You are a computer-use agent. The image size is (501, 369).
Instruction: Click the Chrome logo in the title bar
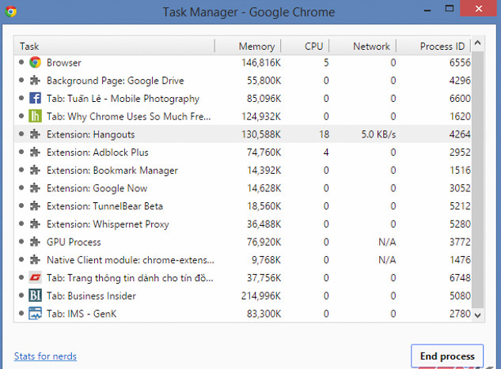[11, 12]
